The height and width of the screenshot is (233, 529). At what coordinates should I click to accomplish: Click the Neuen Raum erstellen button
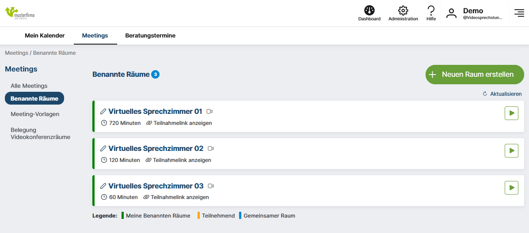point(475,75)
